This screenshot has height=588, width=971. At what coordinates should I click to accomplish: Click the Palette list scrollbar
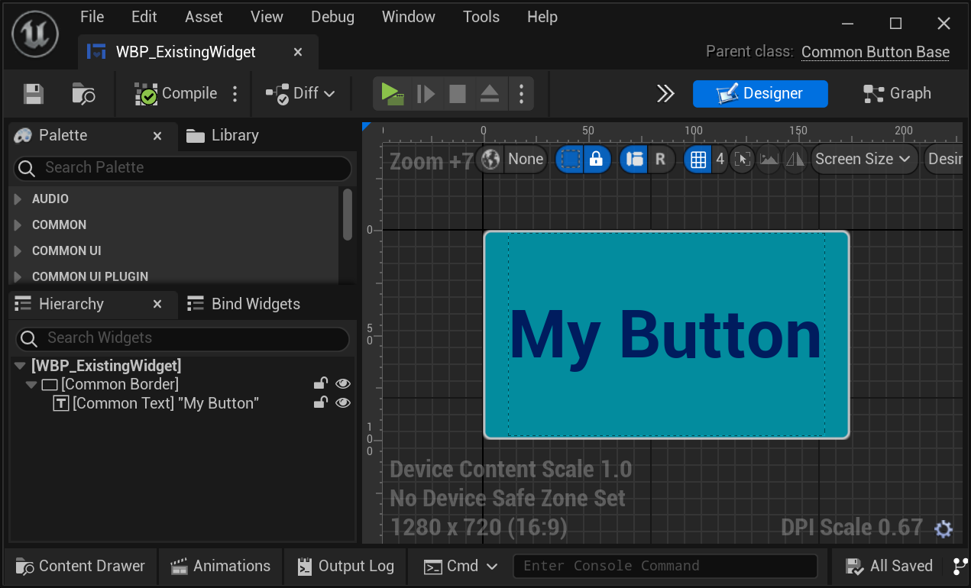[348, 215]
